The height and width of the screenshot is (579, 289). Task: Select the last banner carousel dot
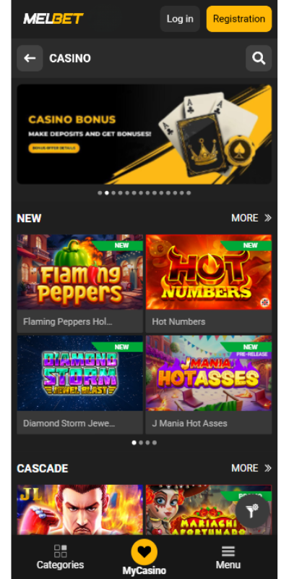[x=189, y=193]
